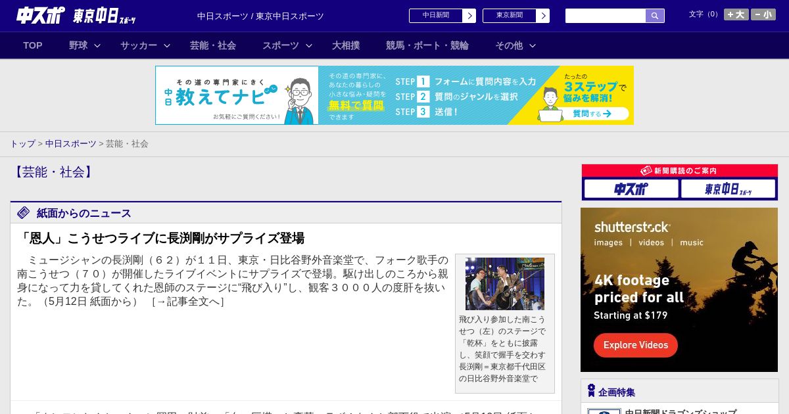Open the 中日新聞 link button

coord(435,16)
